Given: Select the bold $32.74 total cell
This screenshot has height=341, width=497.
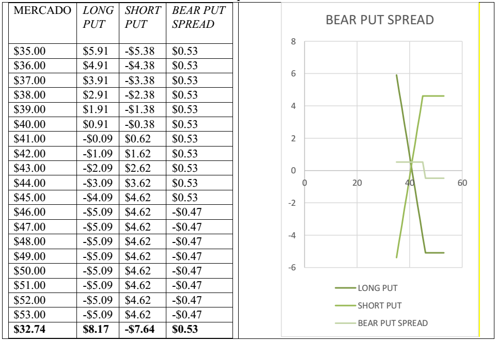Looking at the screenshot, I should tap(29, 329).
